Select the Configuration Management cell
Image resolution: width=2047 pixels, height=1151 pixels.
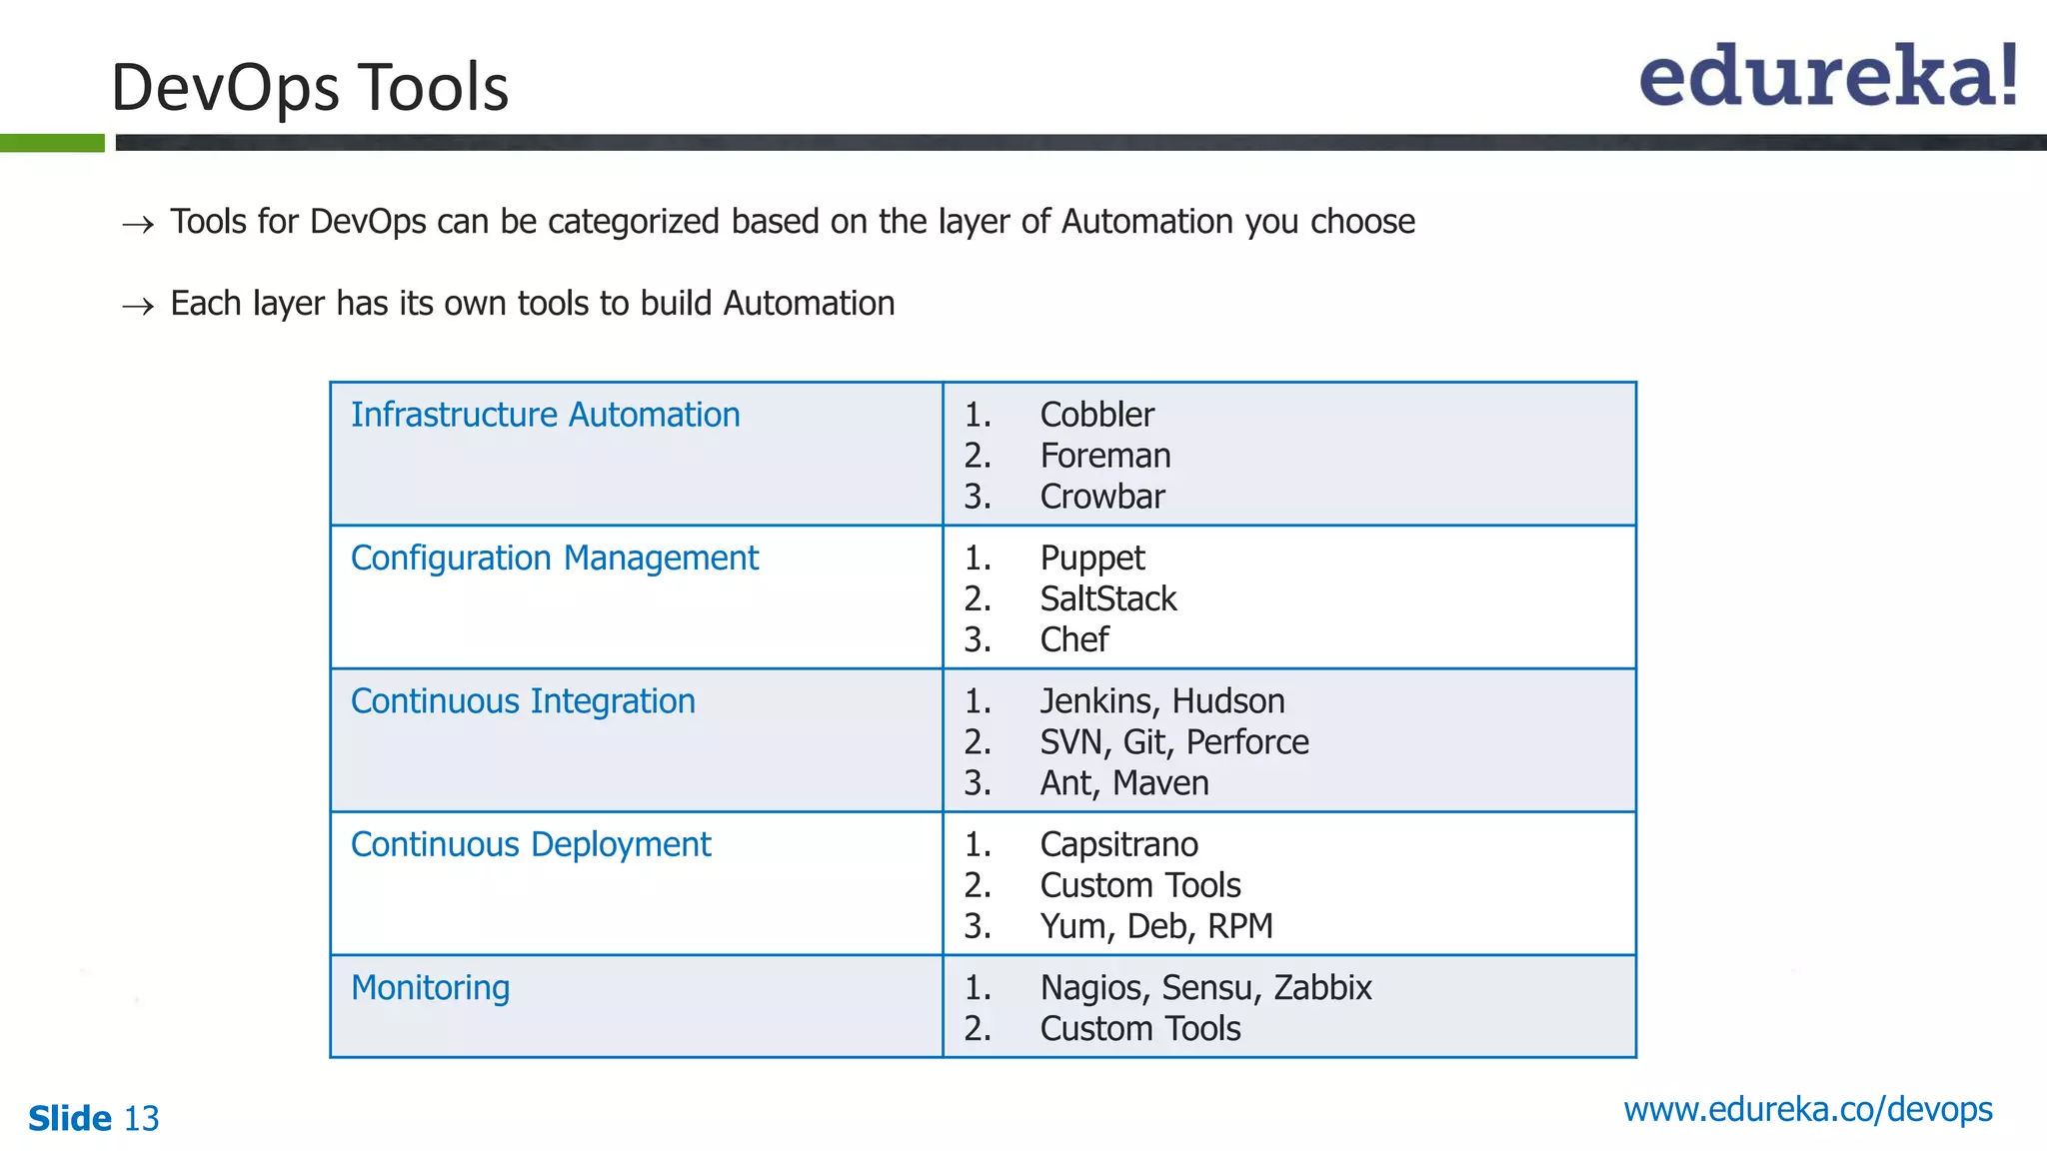point(637,596)
